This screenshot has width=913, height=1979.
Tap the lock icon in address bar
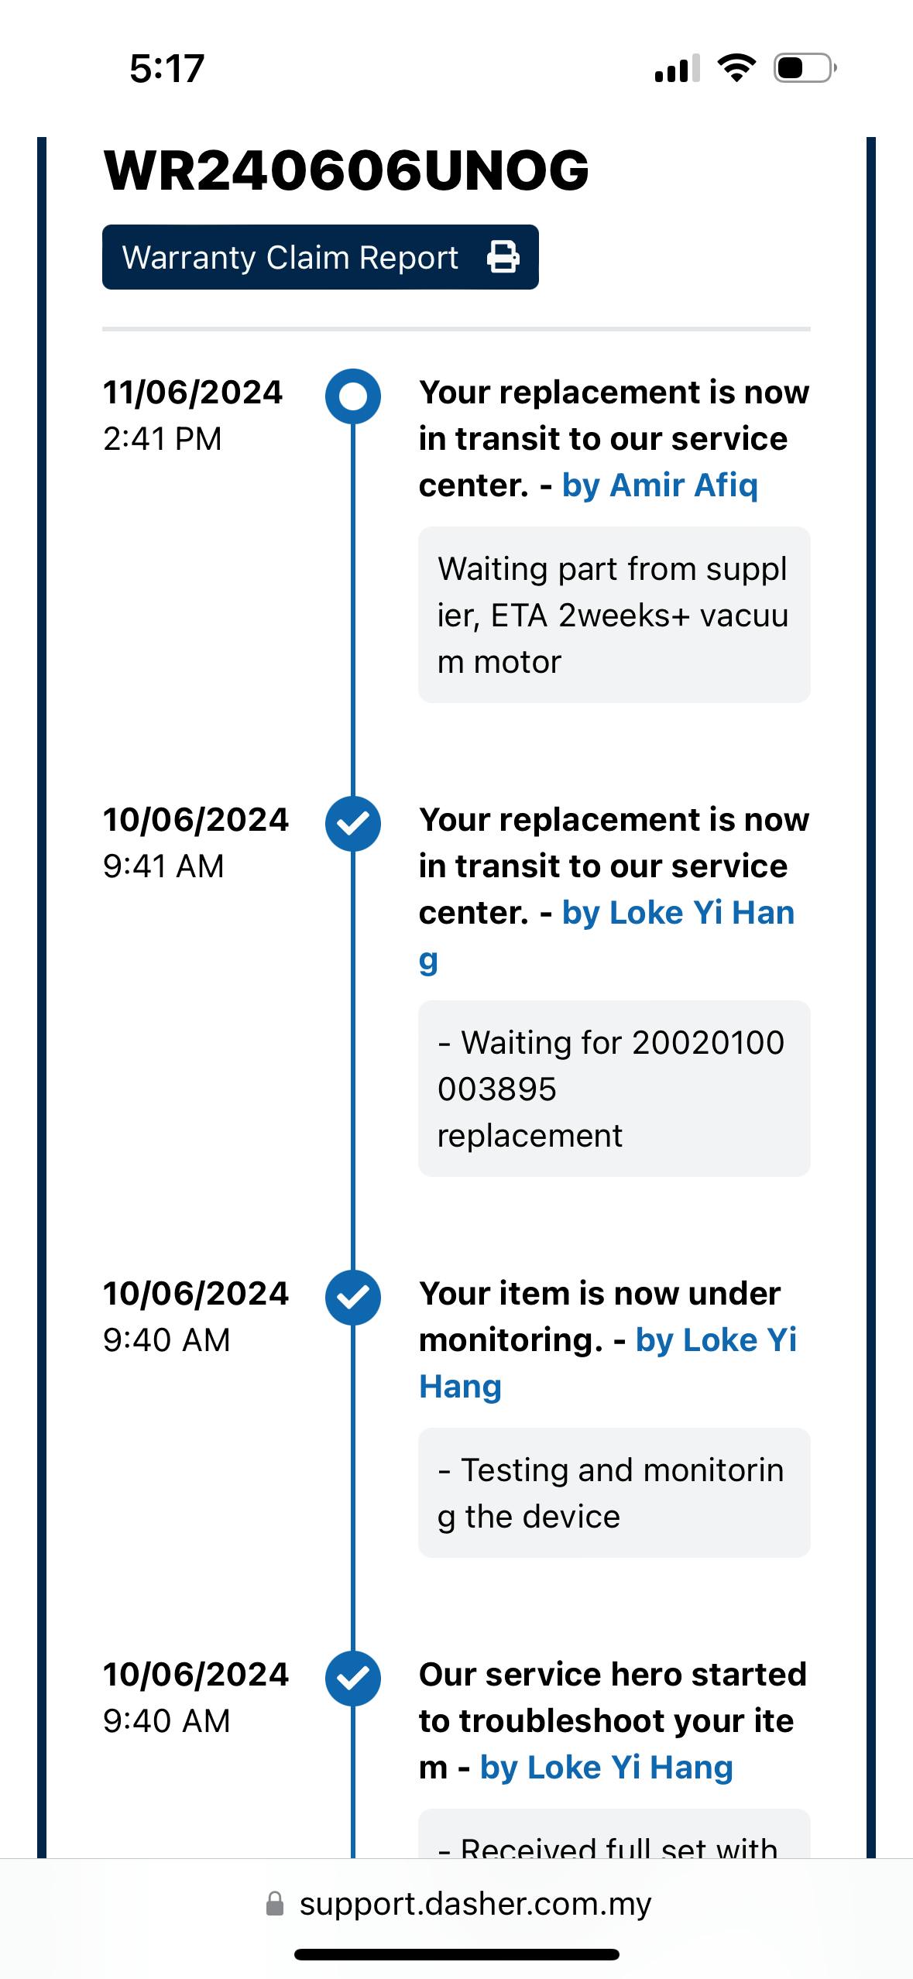pyautogui.click(x=275, y=1904)
